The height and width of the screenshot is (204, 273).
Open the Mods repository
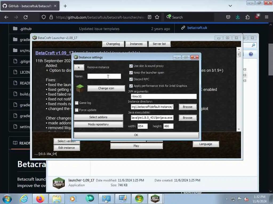click(x=98, y=124)
